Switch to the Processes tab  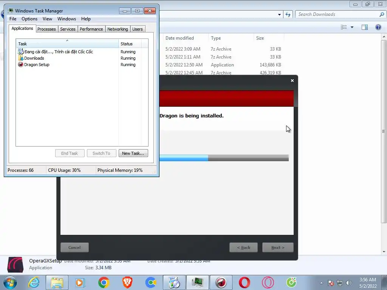click(46, 29)
